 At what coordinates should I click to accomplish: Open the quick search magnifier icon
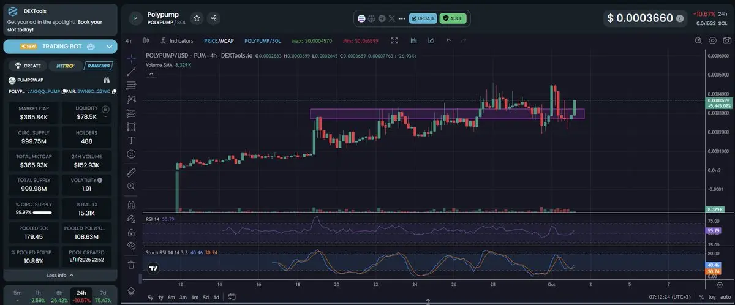coord(698,41)
